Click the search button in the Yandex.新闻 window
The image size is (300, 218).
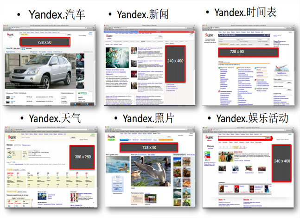click(x=160, y=36)
